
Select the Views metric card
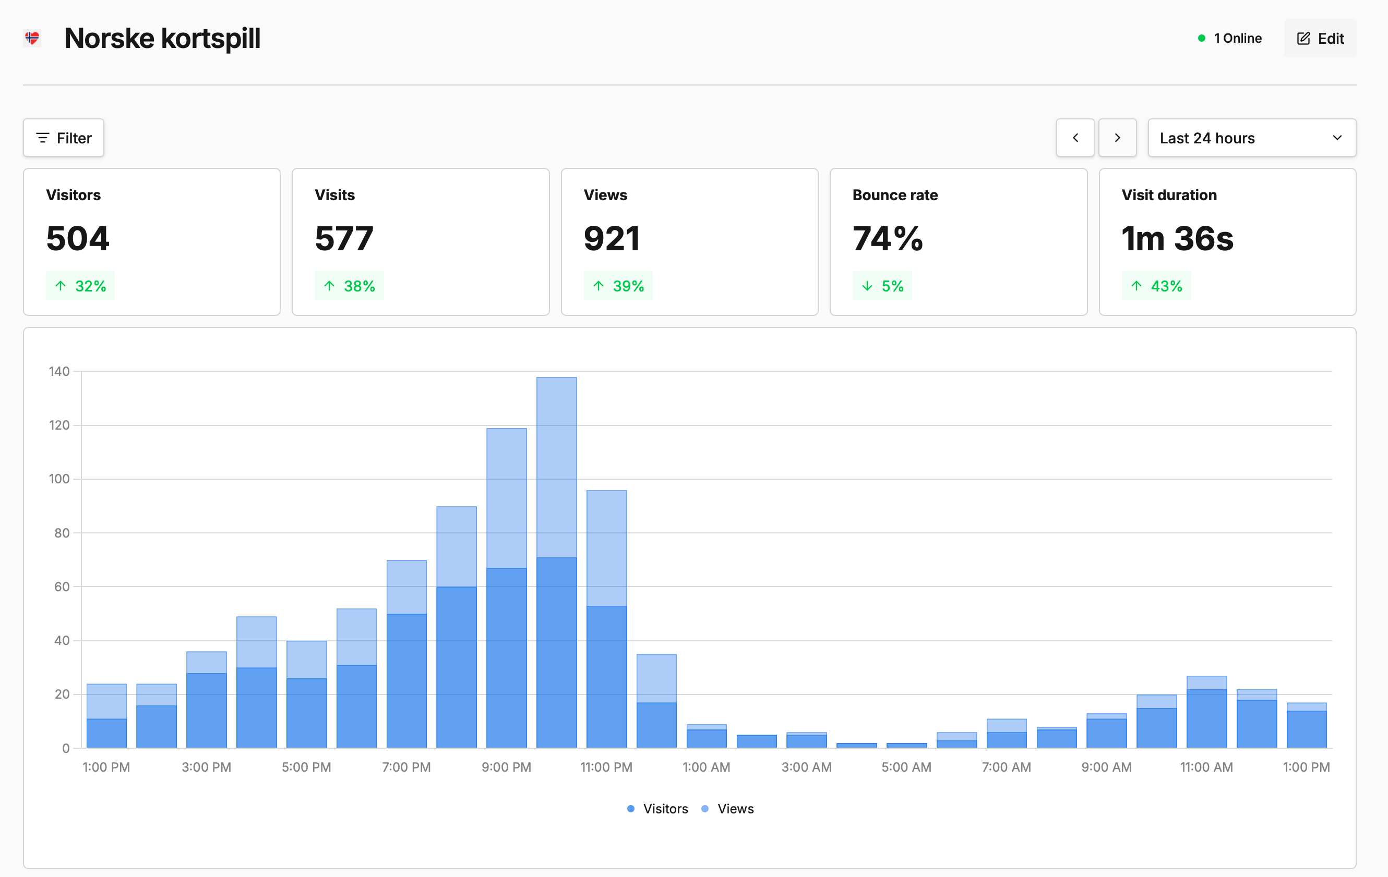[x=689, y=242]
